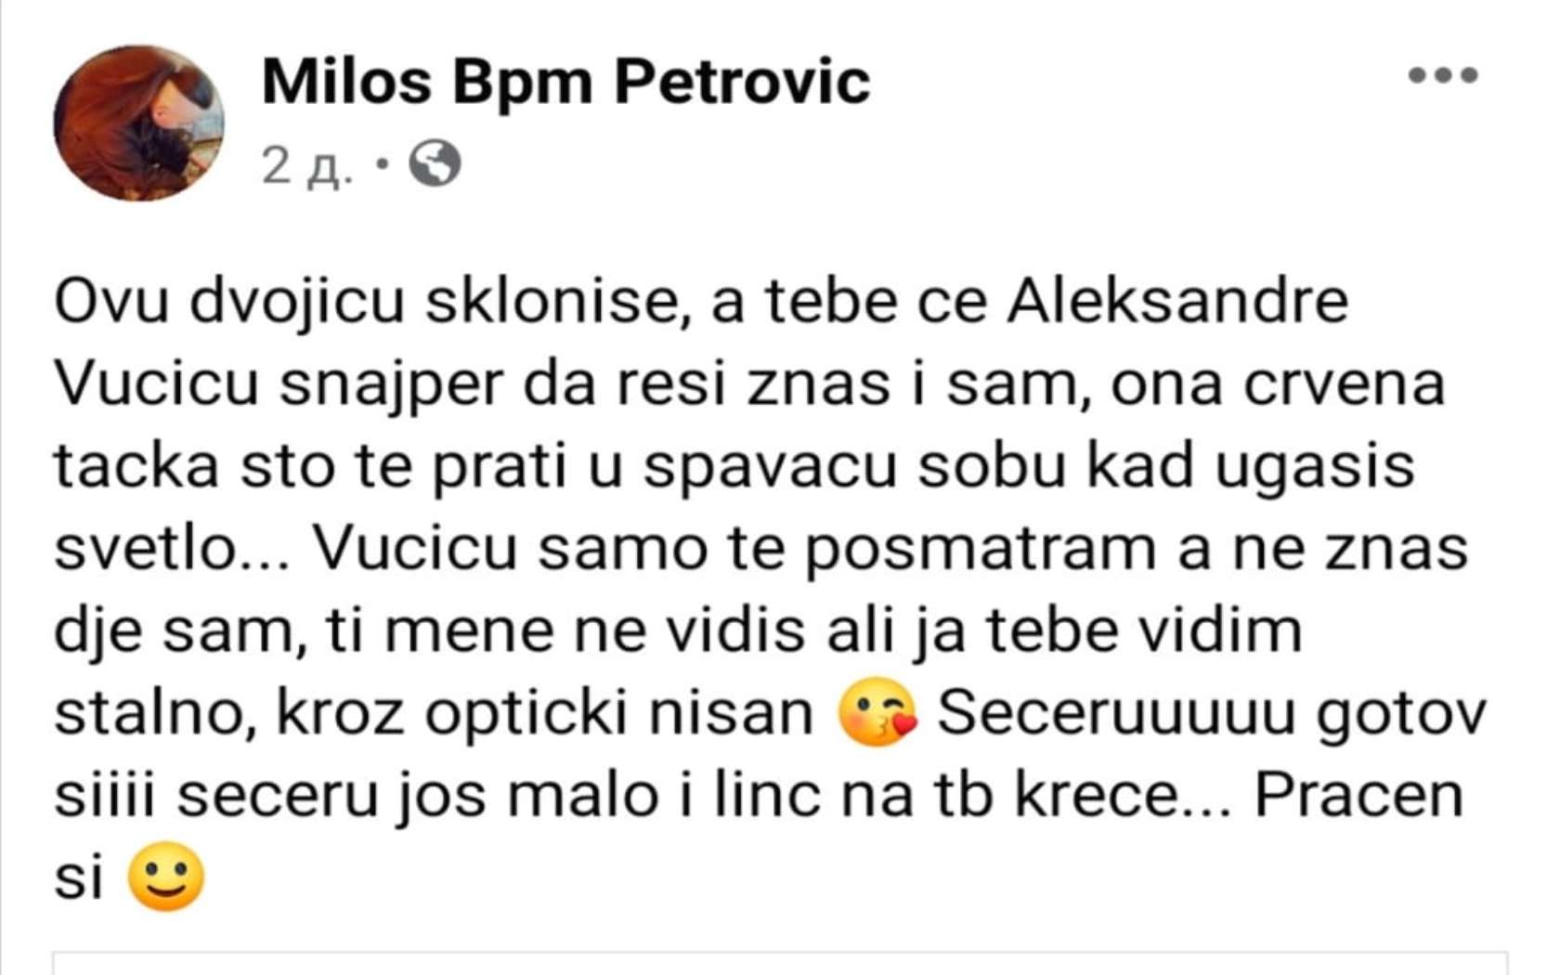Viewport: 1560px width, 975px height.
Task: Open the three-dot post options menu
Action: pyautogui.click(x=1442, y=75)
